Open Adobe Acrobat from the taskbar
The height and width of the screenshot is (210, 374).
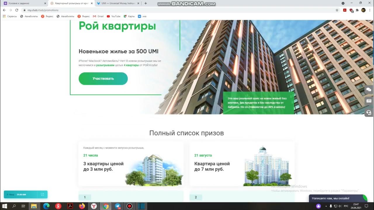coord(70,206)
